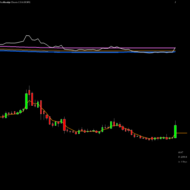190x190 pixels.
Task: Click the 259.8 volume value label
Action: 184,157
